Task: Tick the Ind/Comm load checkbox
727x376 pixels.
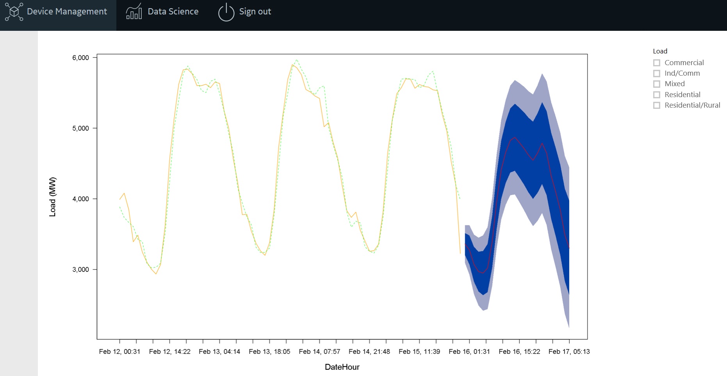Action: click(x=657, y=73)
